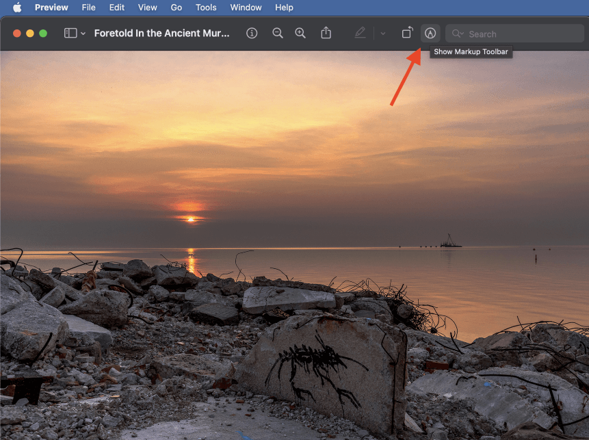This screenshot has height=440, width=589.
Task: Zoom in on the image
Action: point(300,33)
